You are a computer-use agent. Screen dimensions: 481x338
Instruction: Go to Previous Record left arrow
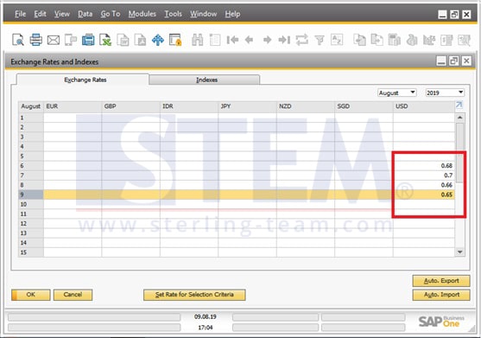249,40
